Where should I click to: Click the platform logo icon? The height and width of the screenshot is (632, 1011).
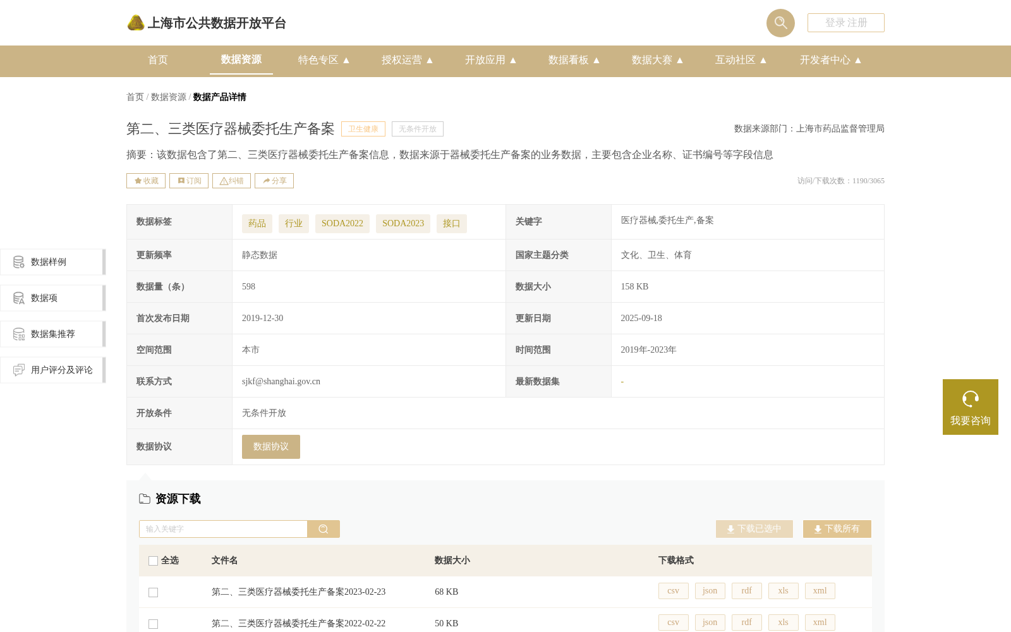136,23
